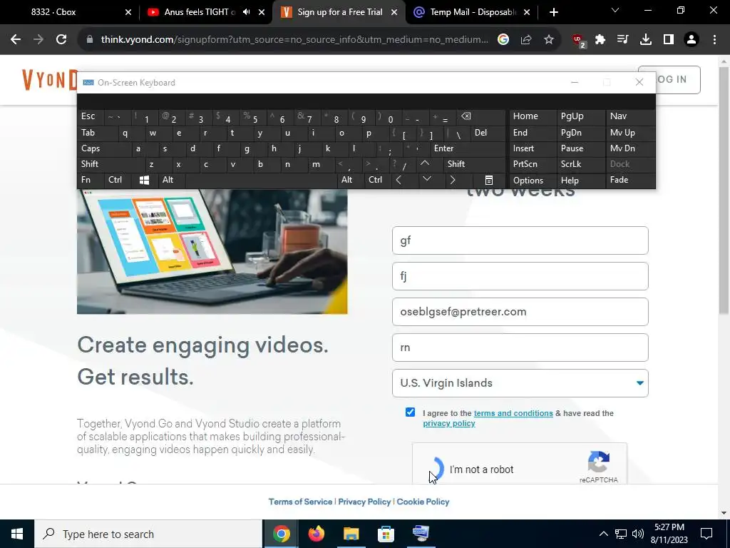Viewport: 730px width, 548px height.
Task: Open the Chrome profile avatar
Action: [692, 40]
